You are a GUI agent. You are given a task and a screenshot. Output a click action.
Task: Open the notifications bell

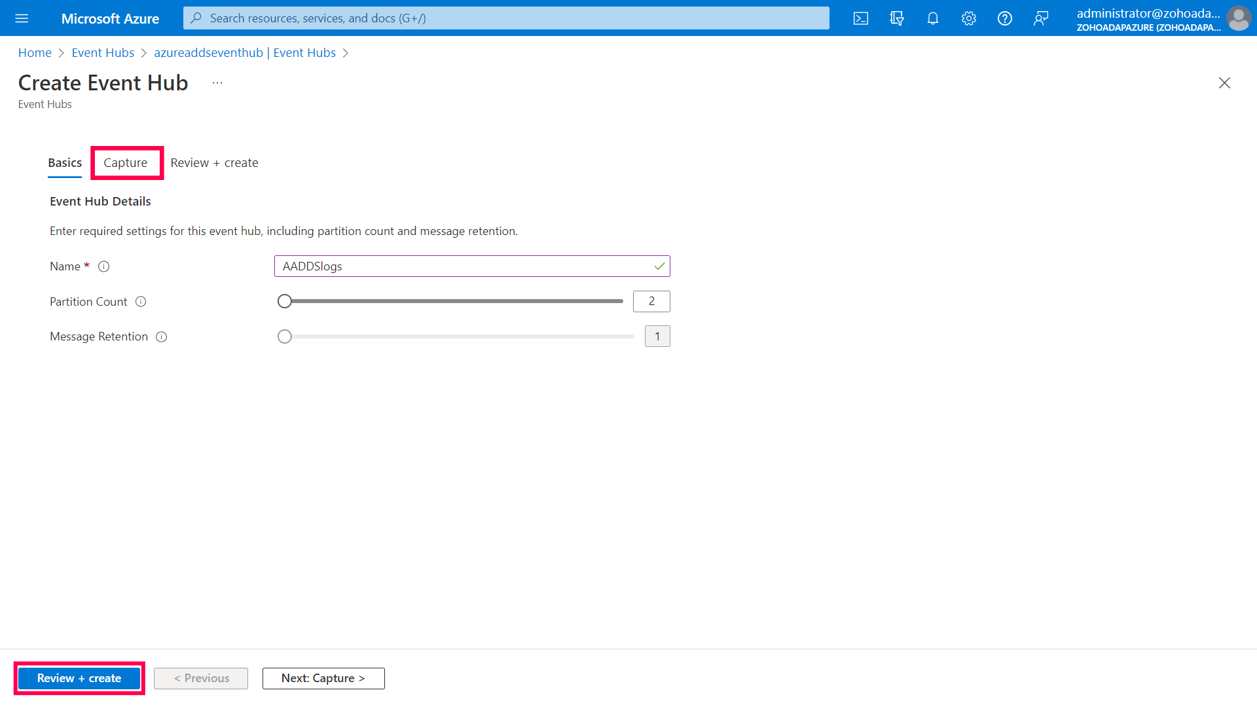[933, 18]
